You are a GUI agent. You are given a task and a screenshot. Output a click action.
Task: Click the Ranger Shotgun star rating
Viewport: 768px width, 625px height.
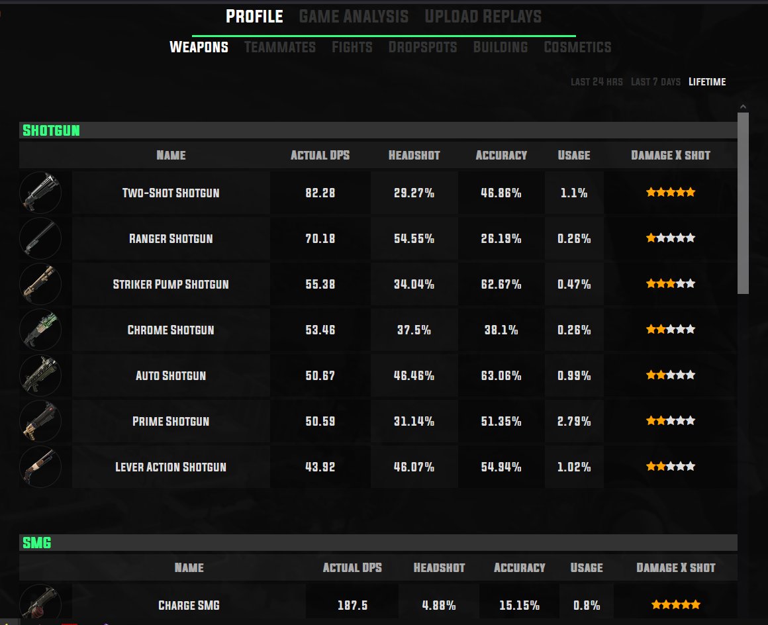point(671,238)
